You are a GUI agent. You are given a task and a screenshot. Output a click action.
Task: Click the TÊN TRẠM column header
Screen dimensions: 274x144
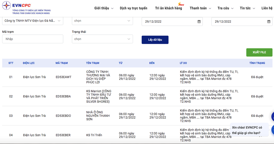point(93,63)
